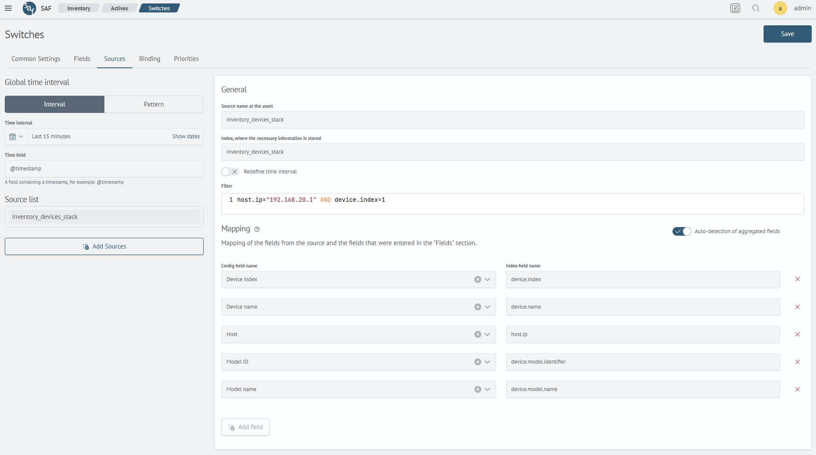Expand the Model ID dropdown
This screenshot has width=816, height=455.
pyautogui.click(x=487, y=362)
